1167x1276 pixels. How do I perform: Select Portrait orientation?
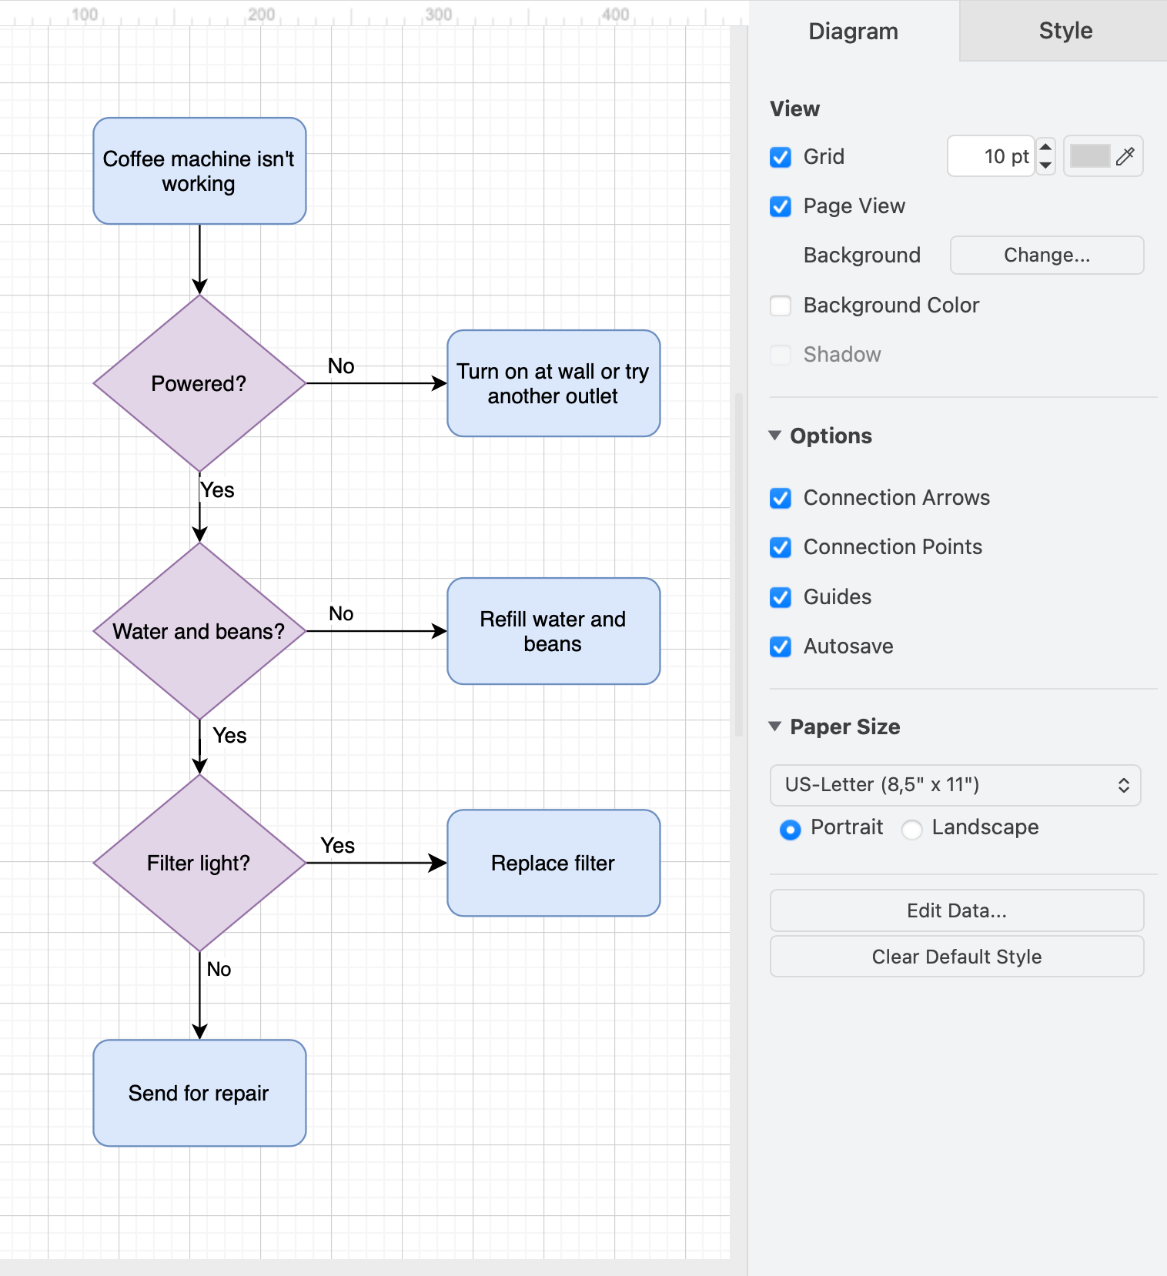click(x=790, y=830)
